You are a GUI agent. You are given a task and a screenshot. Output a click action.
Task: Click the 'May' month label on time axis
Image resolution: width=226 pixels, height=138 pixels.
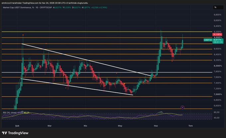pos(120,126)
